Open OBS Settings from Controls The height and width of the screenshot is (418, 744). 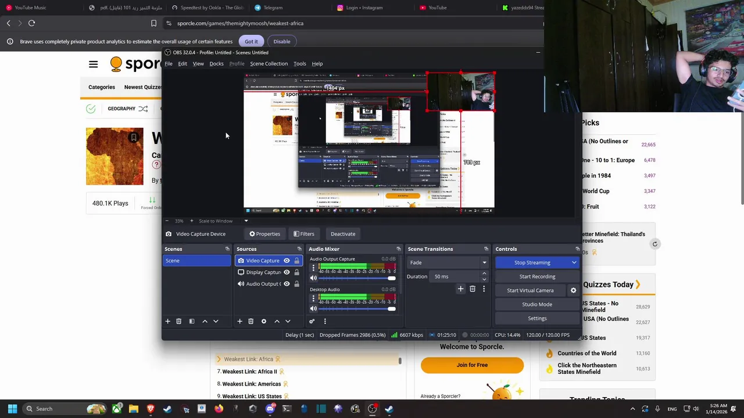(537, 318)
